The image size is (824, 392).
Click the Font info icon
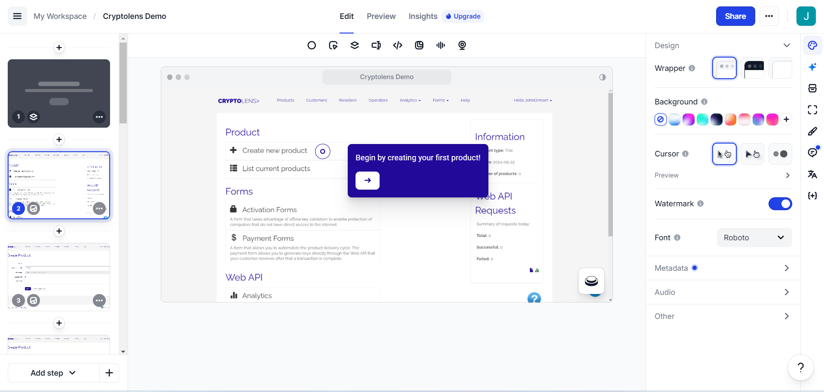click(677, 238)
